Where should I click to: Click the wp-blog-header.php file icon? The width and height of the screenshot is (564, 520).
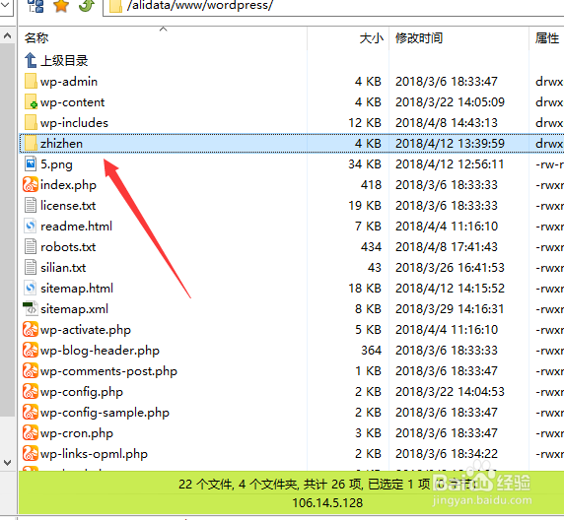[x=31, y=351]
